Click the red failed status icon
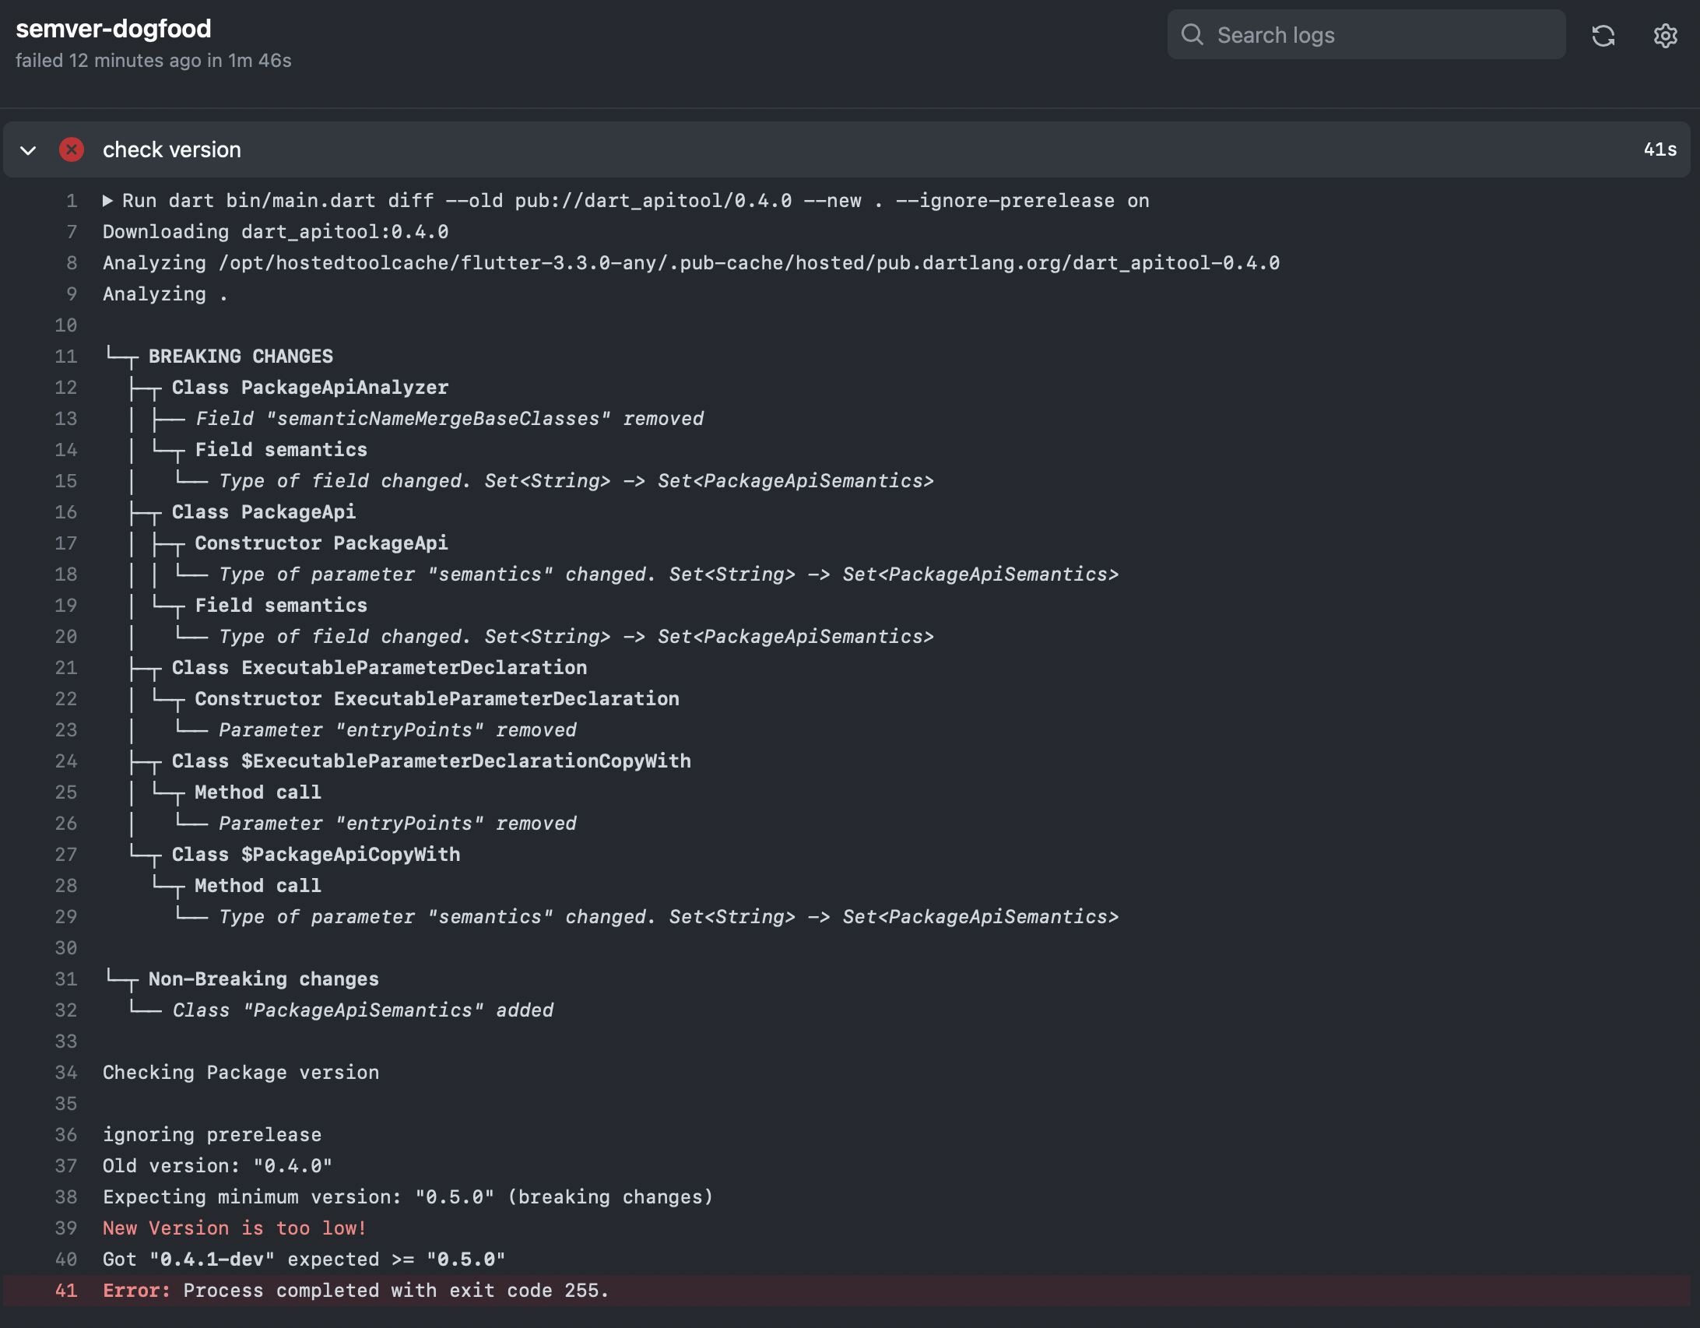The width and height of the screenshot is (1700, 1328). [x=72, y=149]
